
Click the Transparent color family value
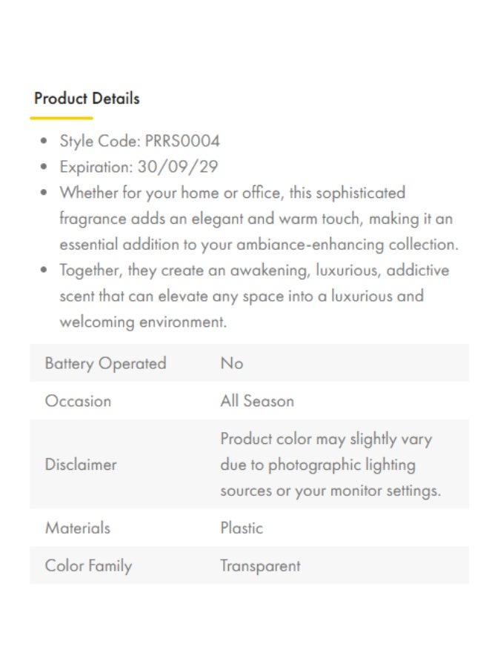[x=260, y=566]
